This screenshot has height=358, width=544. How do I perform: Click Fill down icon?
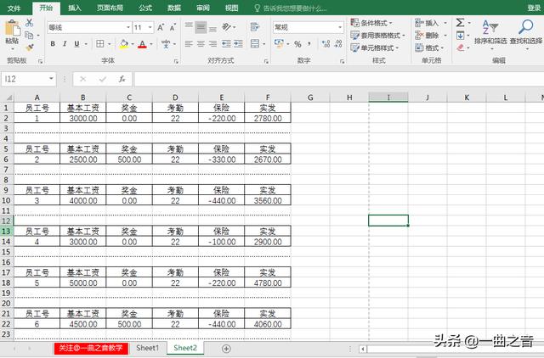tap(460, 36)
